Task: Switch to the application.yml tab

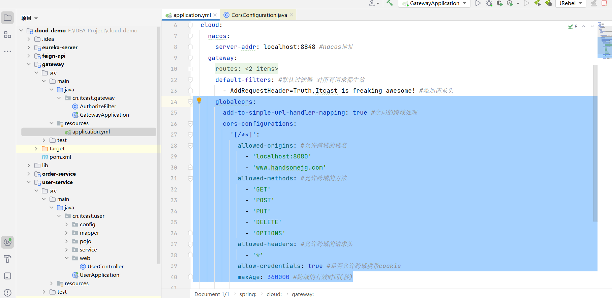Action: click(x=191, y=15)
